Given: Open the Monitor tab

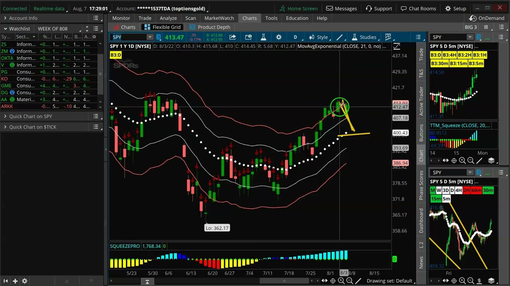Looking at the screenshot, I should (121, 18).
